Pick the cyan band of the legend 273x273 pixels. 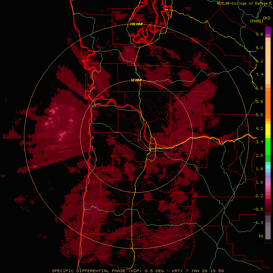point(268,167)
